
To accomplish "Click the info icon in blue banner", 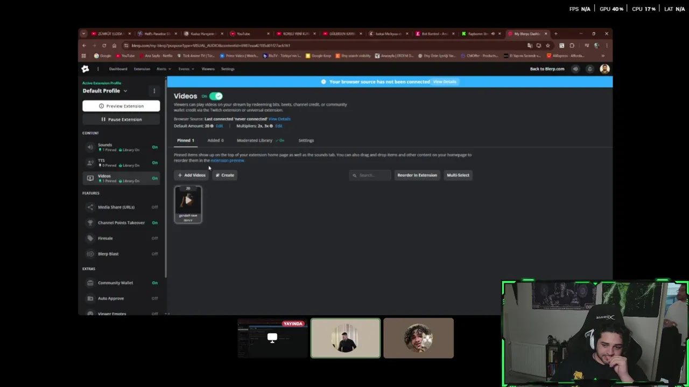I will coord(324,82).
